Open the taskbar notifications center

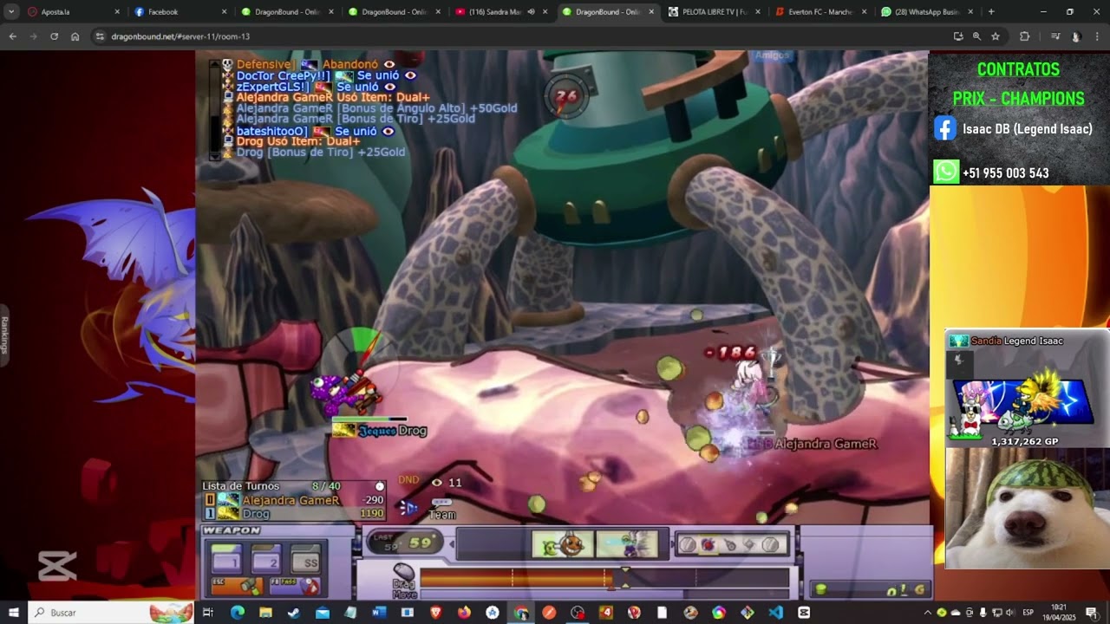(1091, 613)
